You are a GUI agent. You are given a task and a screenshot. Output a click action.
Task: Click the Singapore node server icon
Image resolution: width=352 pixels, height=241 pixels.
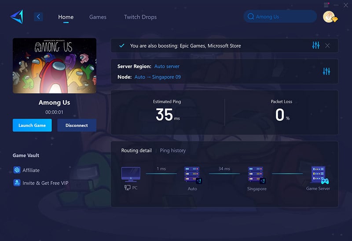pos(257,175)
